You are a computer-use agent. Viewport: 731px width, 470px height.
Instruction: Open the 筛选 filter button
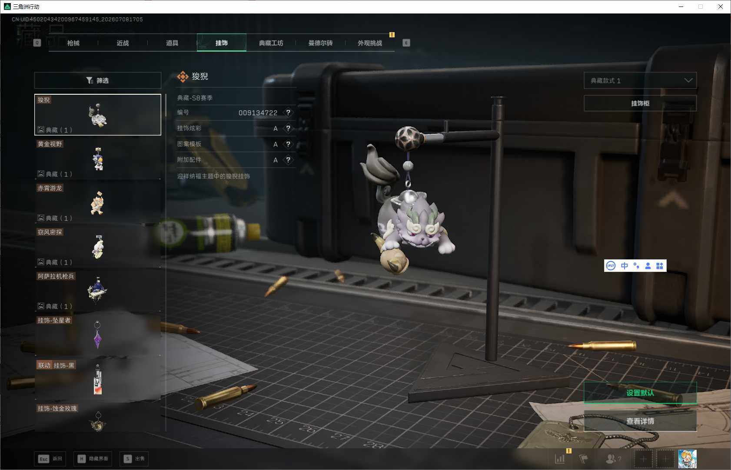pyautogui.click(x=98, y=80)
